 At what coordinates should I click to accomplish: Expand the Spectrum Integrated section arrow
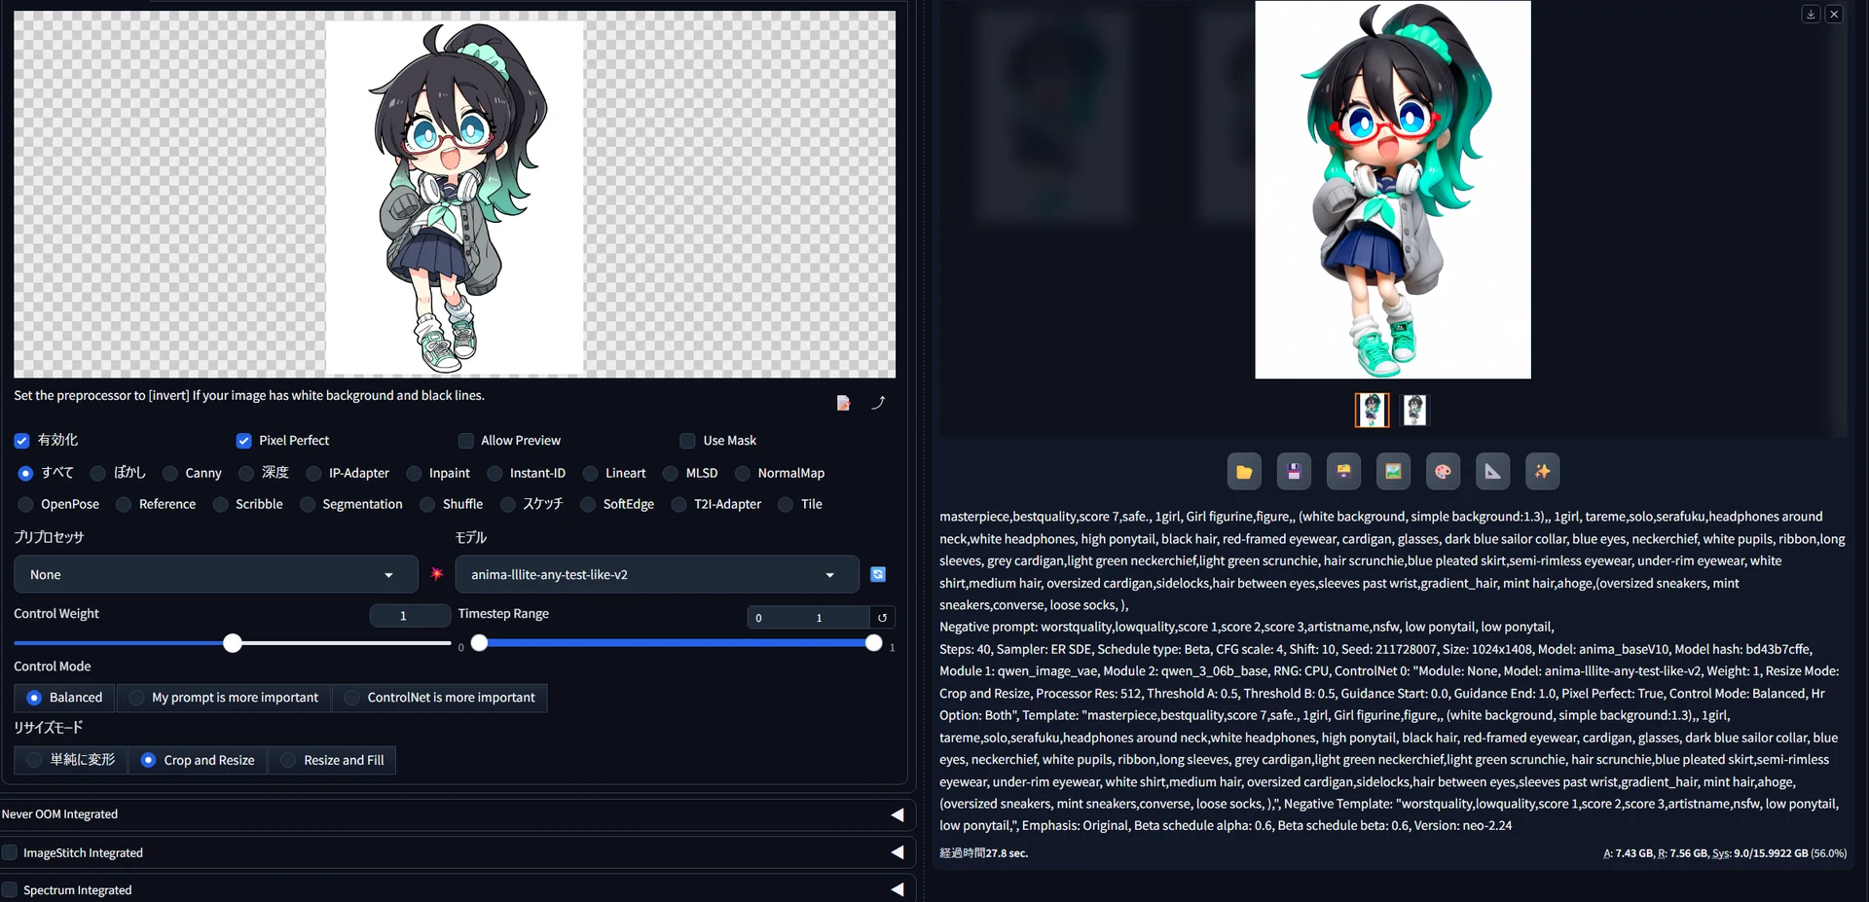tap(898, 889)
